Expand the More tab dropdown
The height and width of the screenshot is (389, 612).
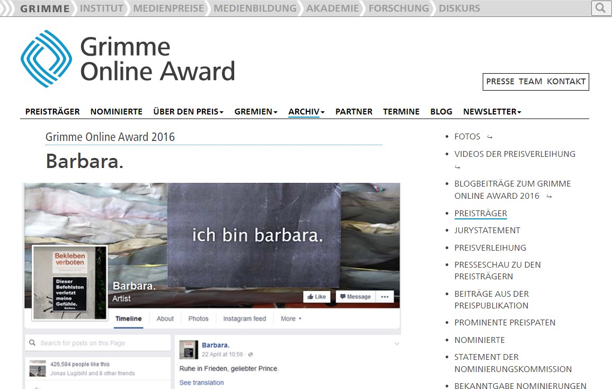291,319
